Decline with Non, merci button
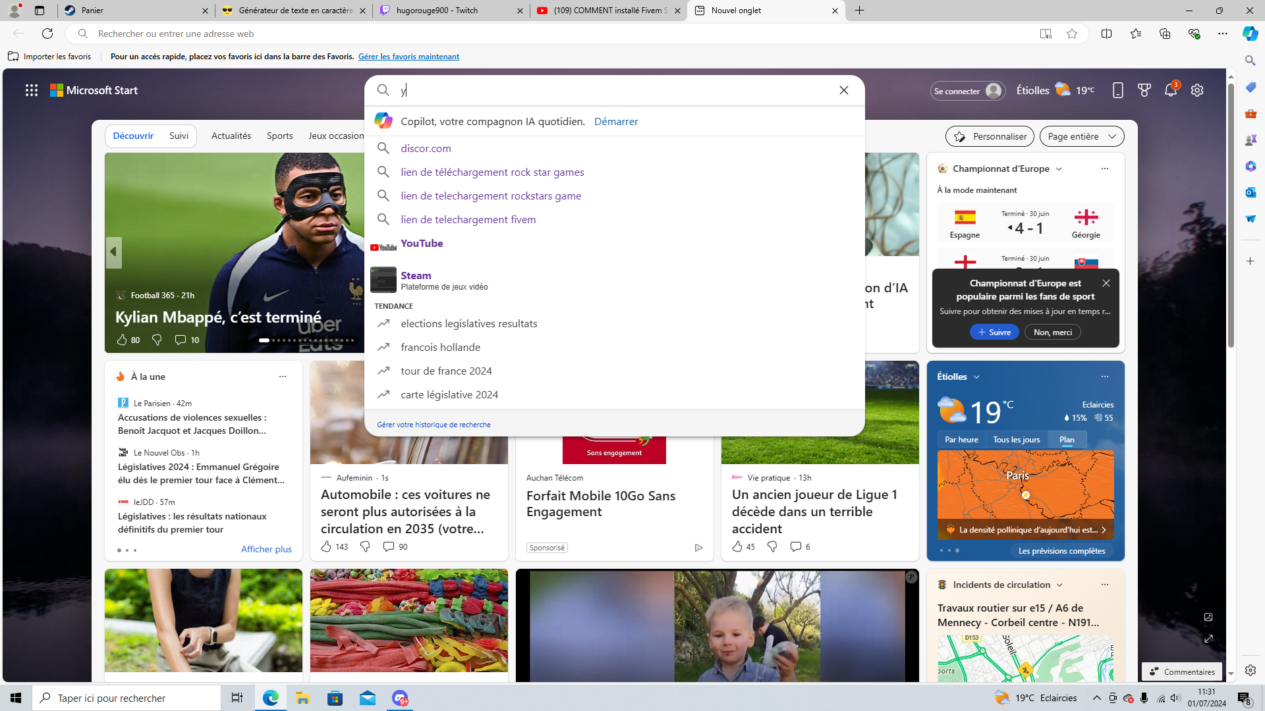Image resolution: width=1265 pixels, height=711 pixels. click(1053, 332)
